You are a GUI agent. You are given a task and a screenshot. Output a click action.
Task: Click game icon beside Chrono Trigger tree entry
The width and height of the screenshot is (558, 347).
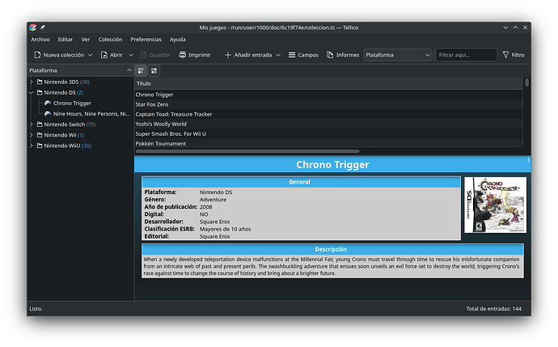click(48, 104)
